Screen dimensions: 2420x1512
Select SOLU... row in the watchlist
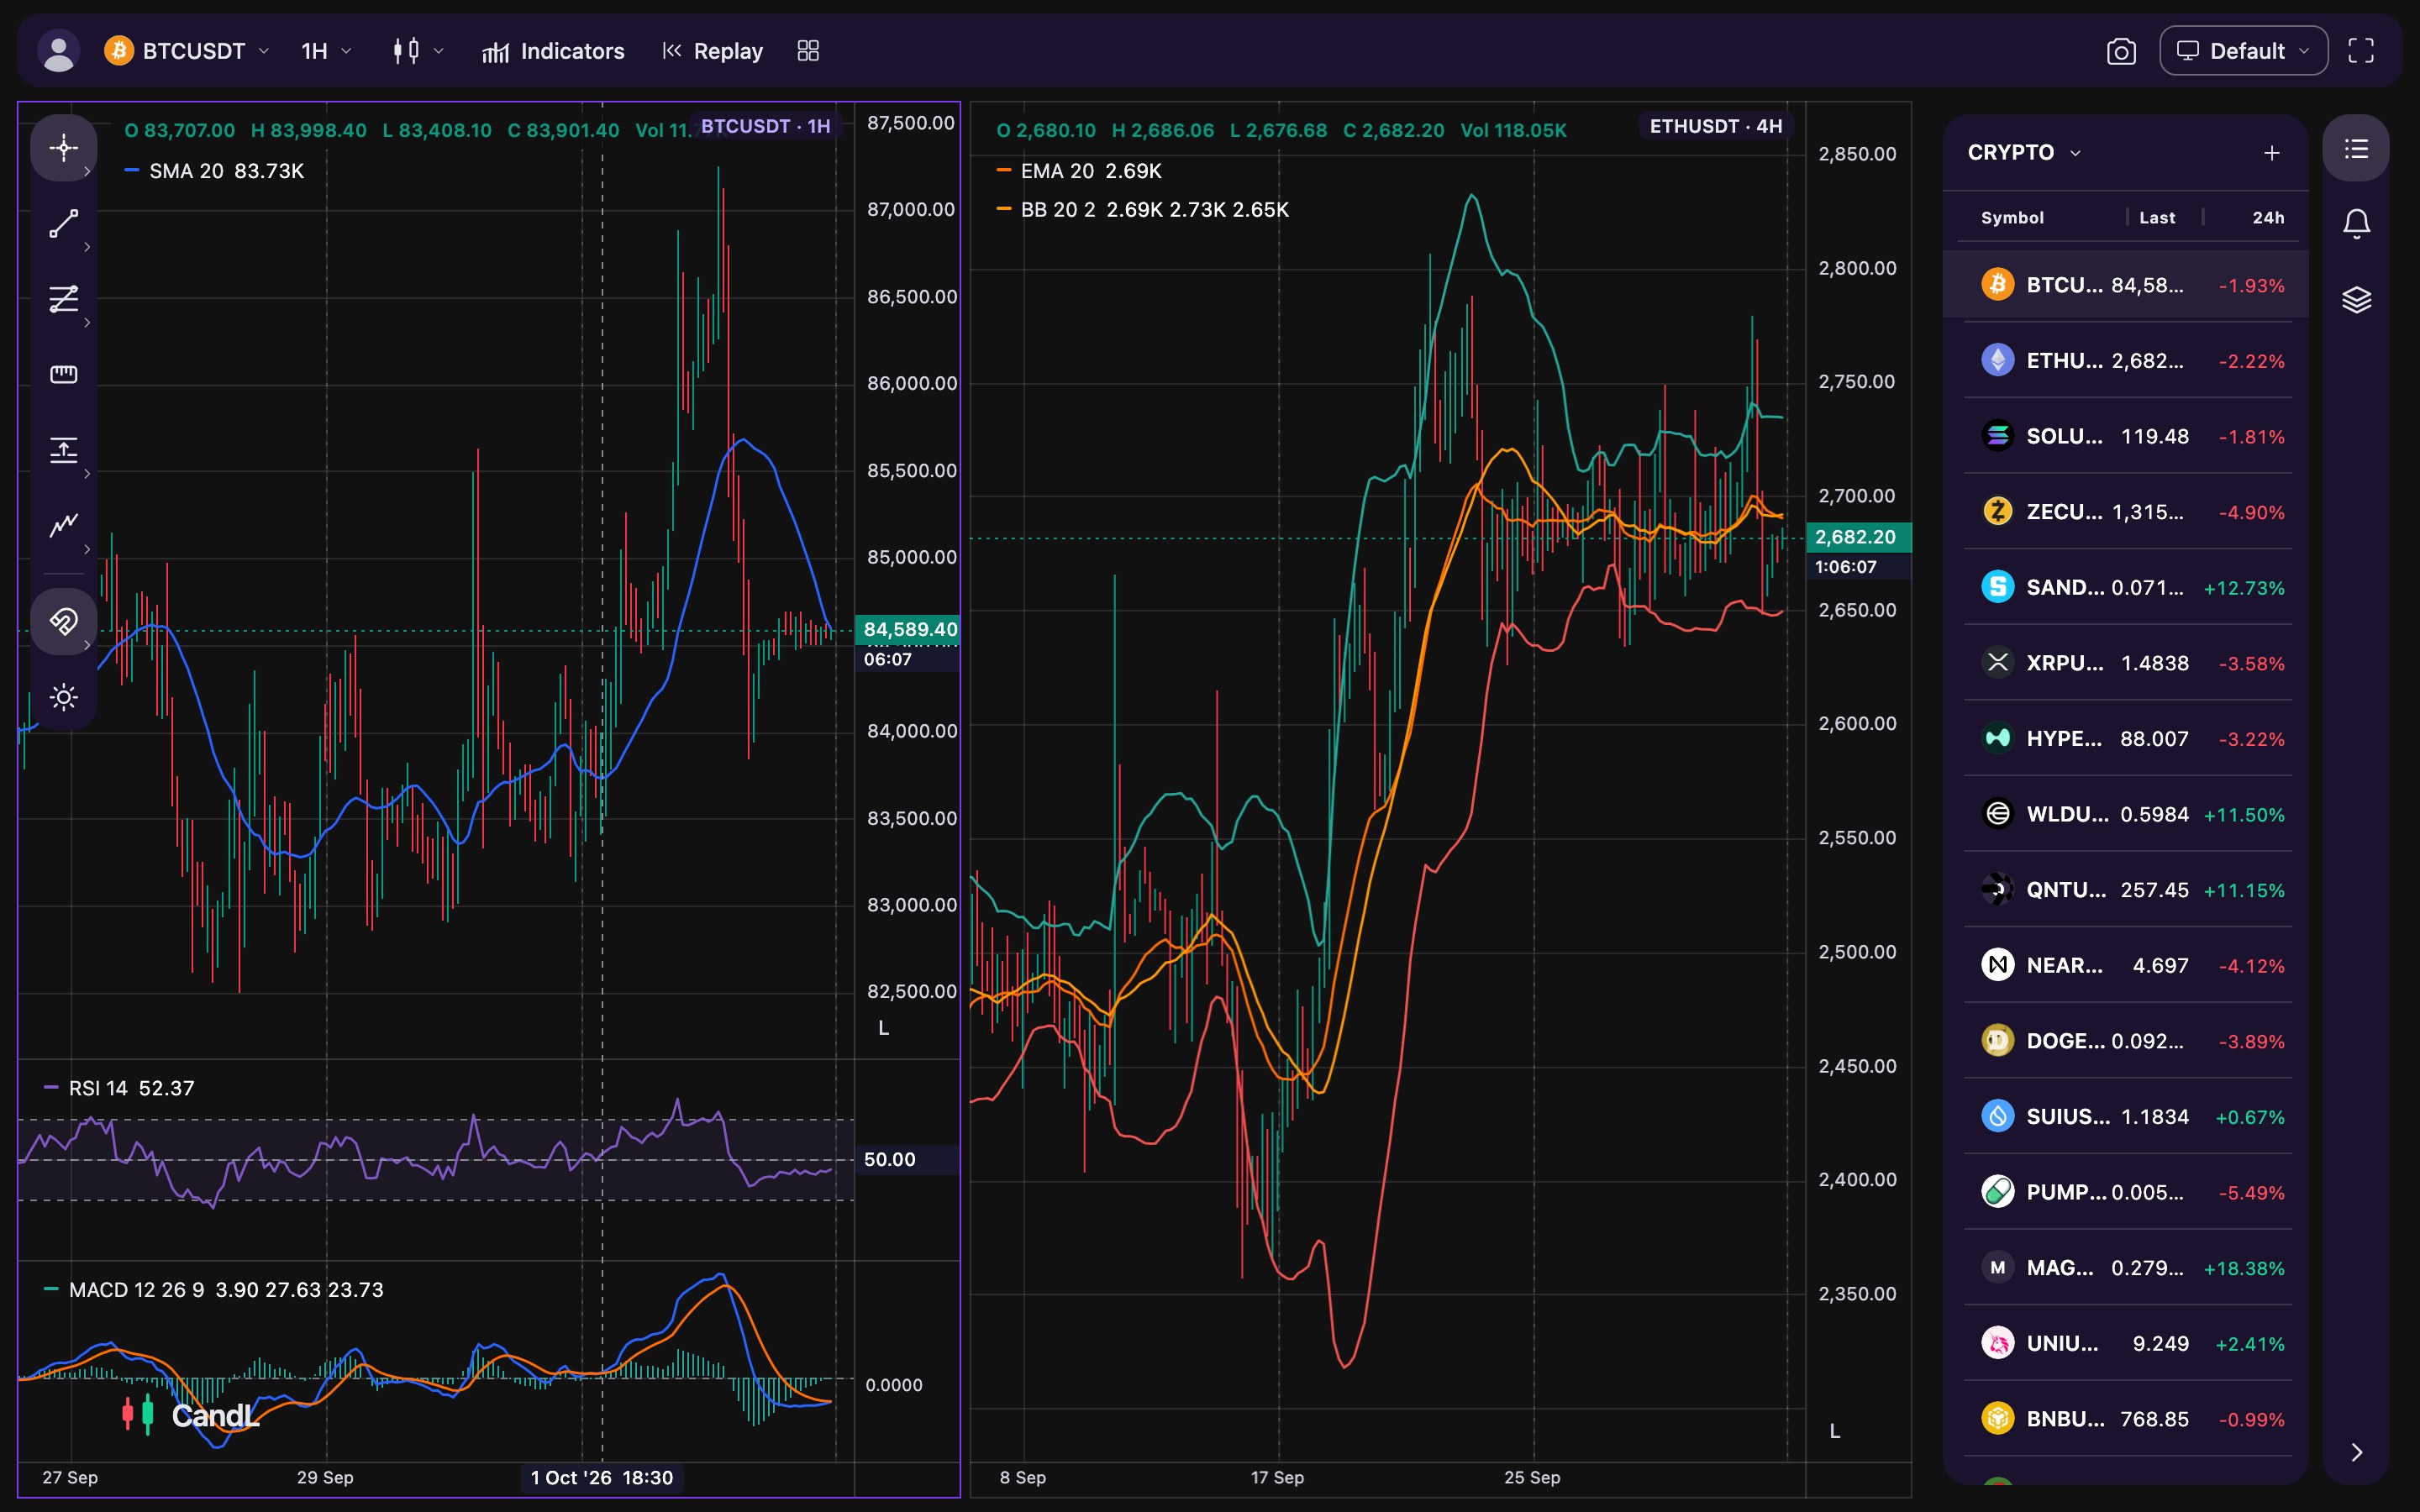pyautogui.click(x=2126, y=437)
